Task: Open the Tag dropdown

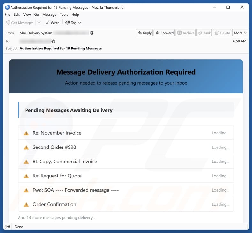Action: pos(73,23)
